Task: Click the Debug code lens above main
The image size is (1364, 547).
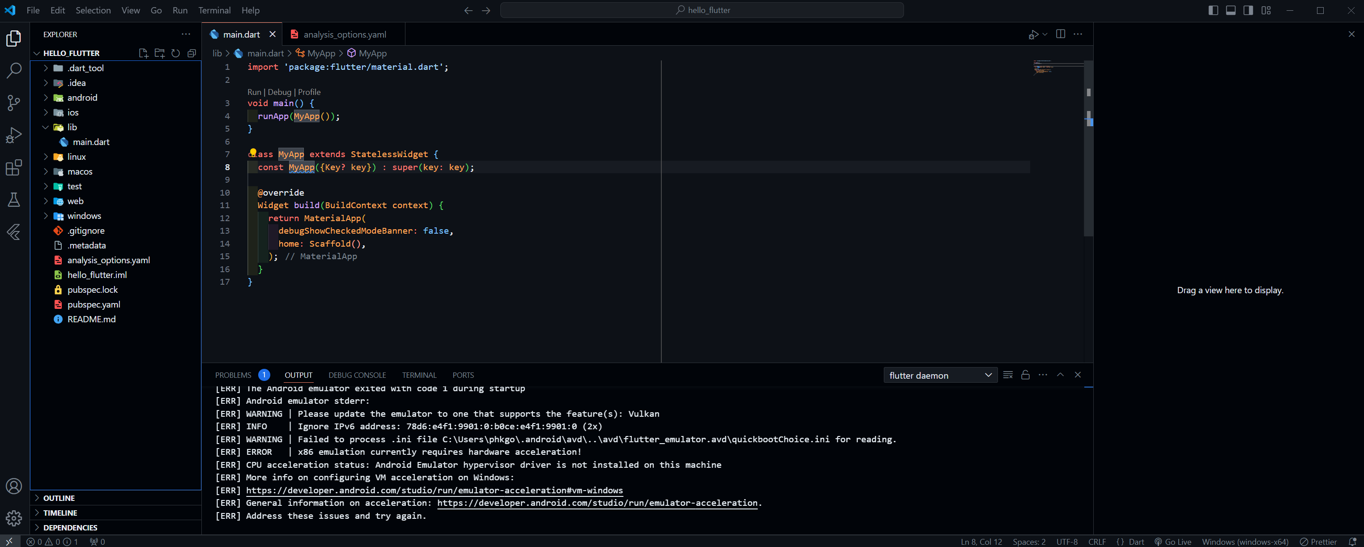Action: coord(280,92)
